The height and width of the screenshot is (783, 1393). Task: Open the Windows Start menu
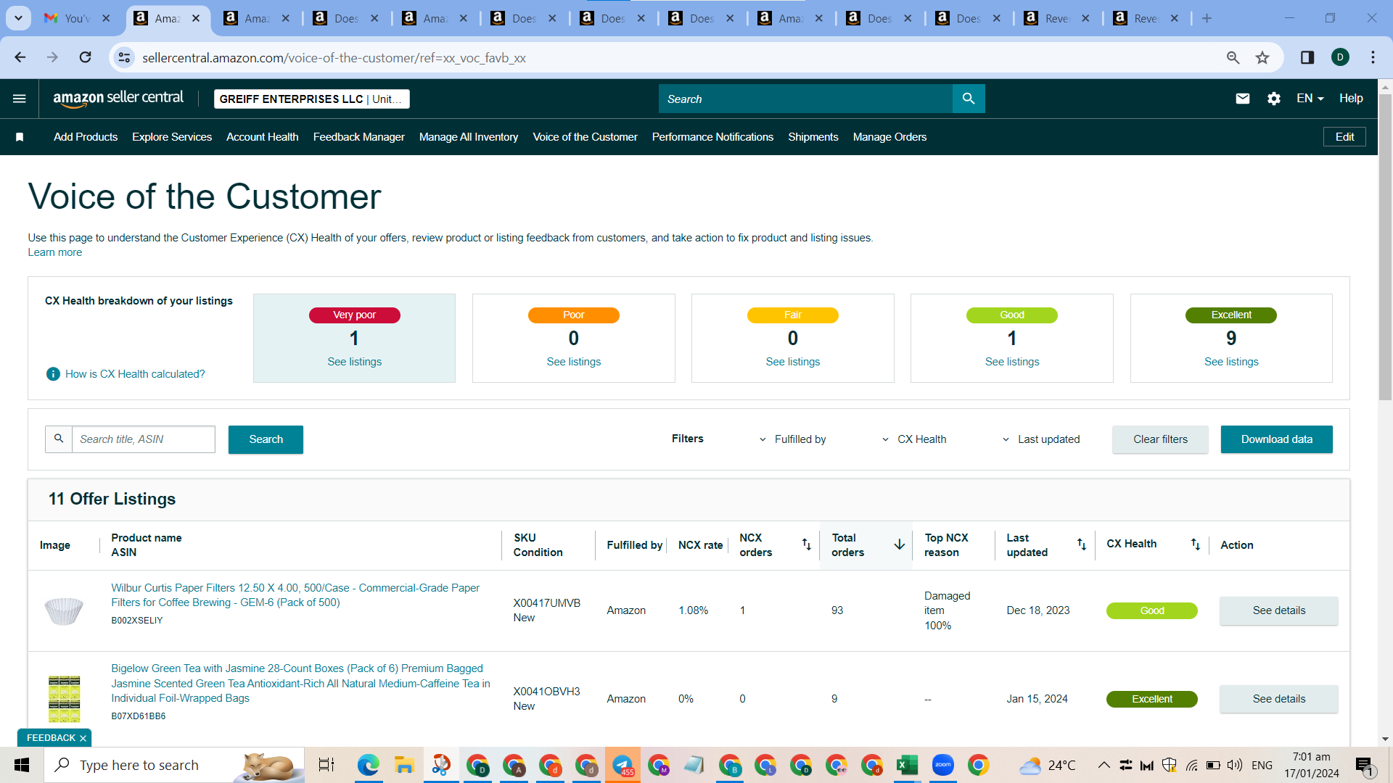[22, 765]
